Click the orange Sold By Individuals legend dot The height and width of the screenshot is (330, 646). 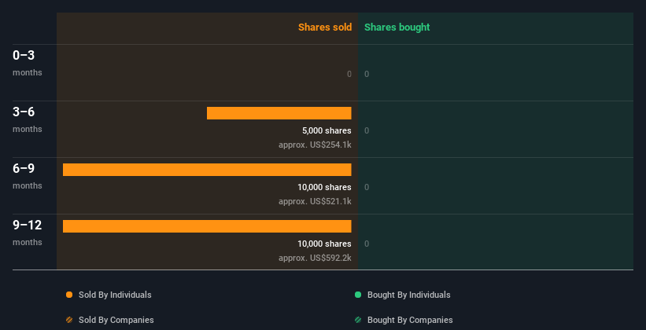click(x=69, y=295)
